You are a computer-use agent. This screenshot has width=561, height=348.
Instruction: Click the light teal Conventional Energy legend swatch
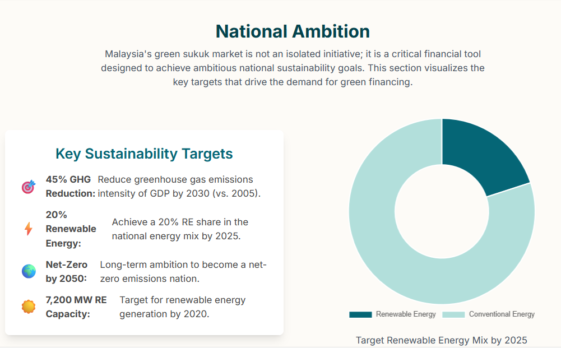[x=453, y=314]
